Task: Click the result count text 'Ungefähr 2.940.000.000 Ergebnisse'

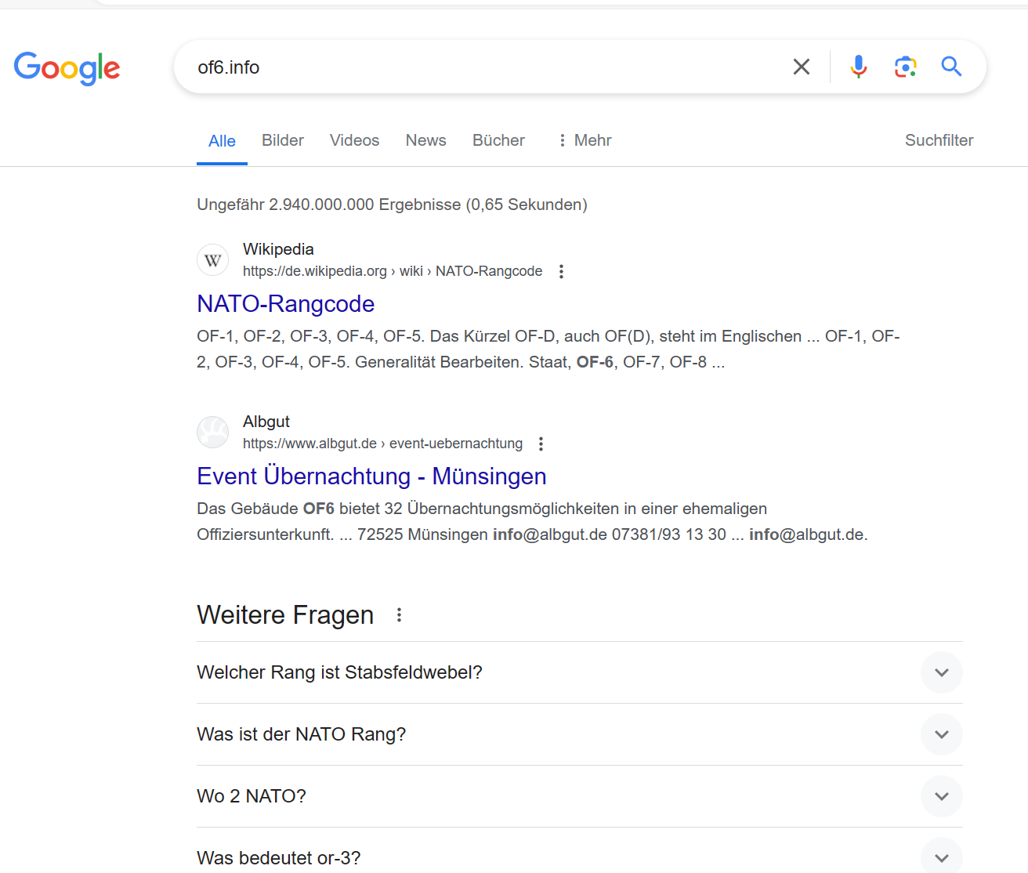Action: click(328, 205)
